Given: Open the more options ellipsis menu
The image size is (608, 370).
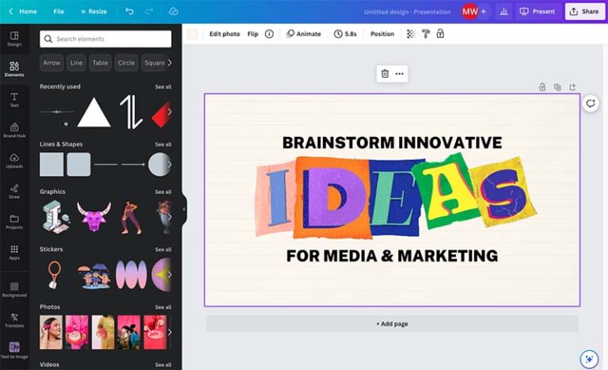Looking at the screenshot, I should [x=399, y=74].
